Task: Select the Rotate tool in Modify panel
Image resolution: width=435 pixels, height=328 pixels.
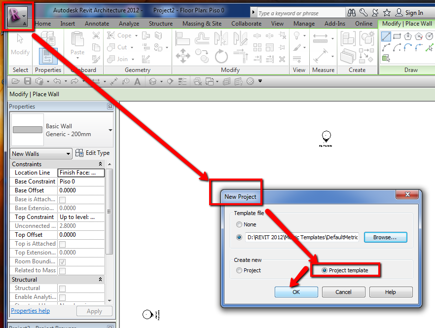Action: [221, 56]
